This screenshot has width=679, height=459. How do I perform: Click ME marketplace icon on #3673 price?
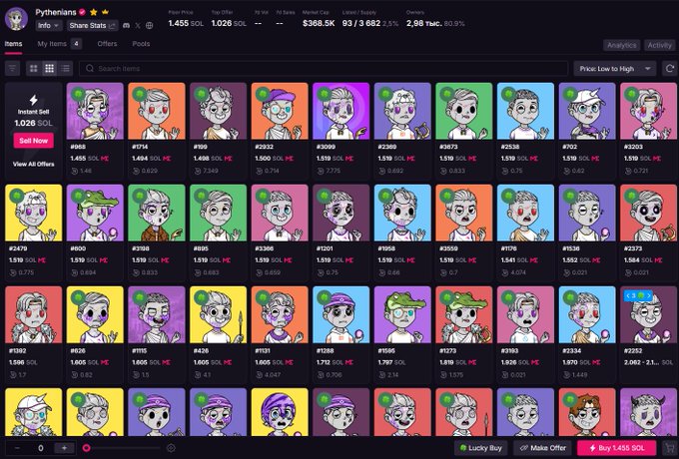click(472, 159)
